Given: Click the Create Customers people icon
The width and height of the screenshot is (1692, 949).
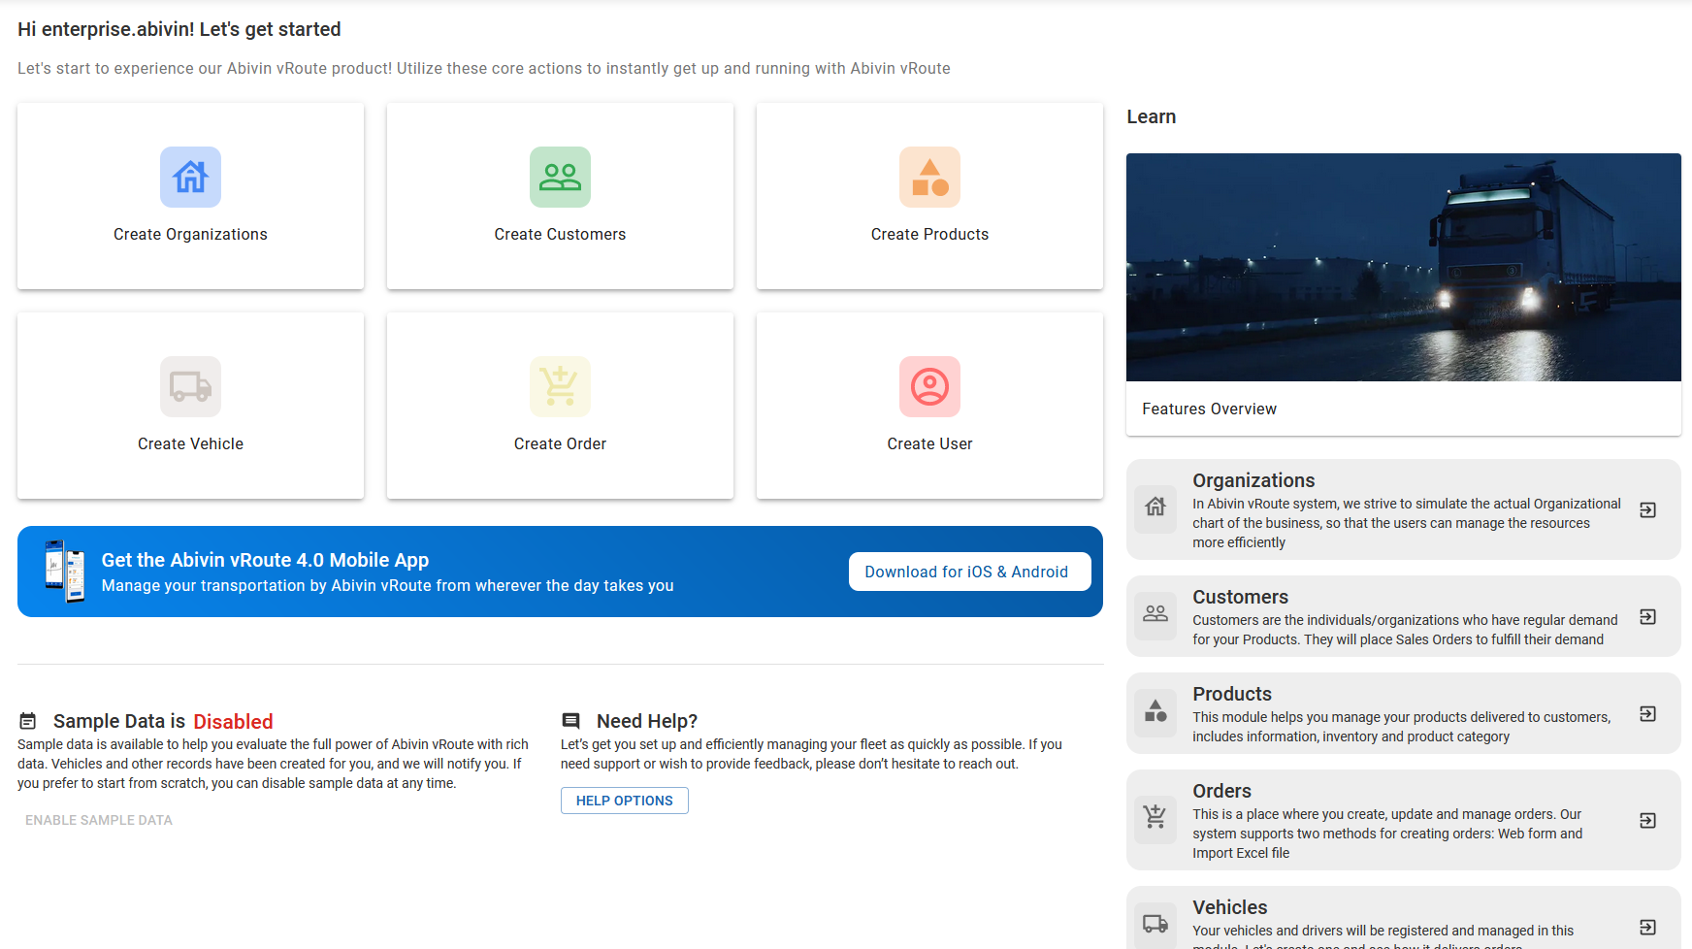Looking at the screenshot, I should pyautogui.click(x=560, y=177).
